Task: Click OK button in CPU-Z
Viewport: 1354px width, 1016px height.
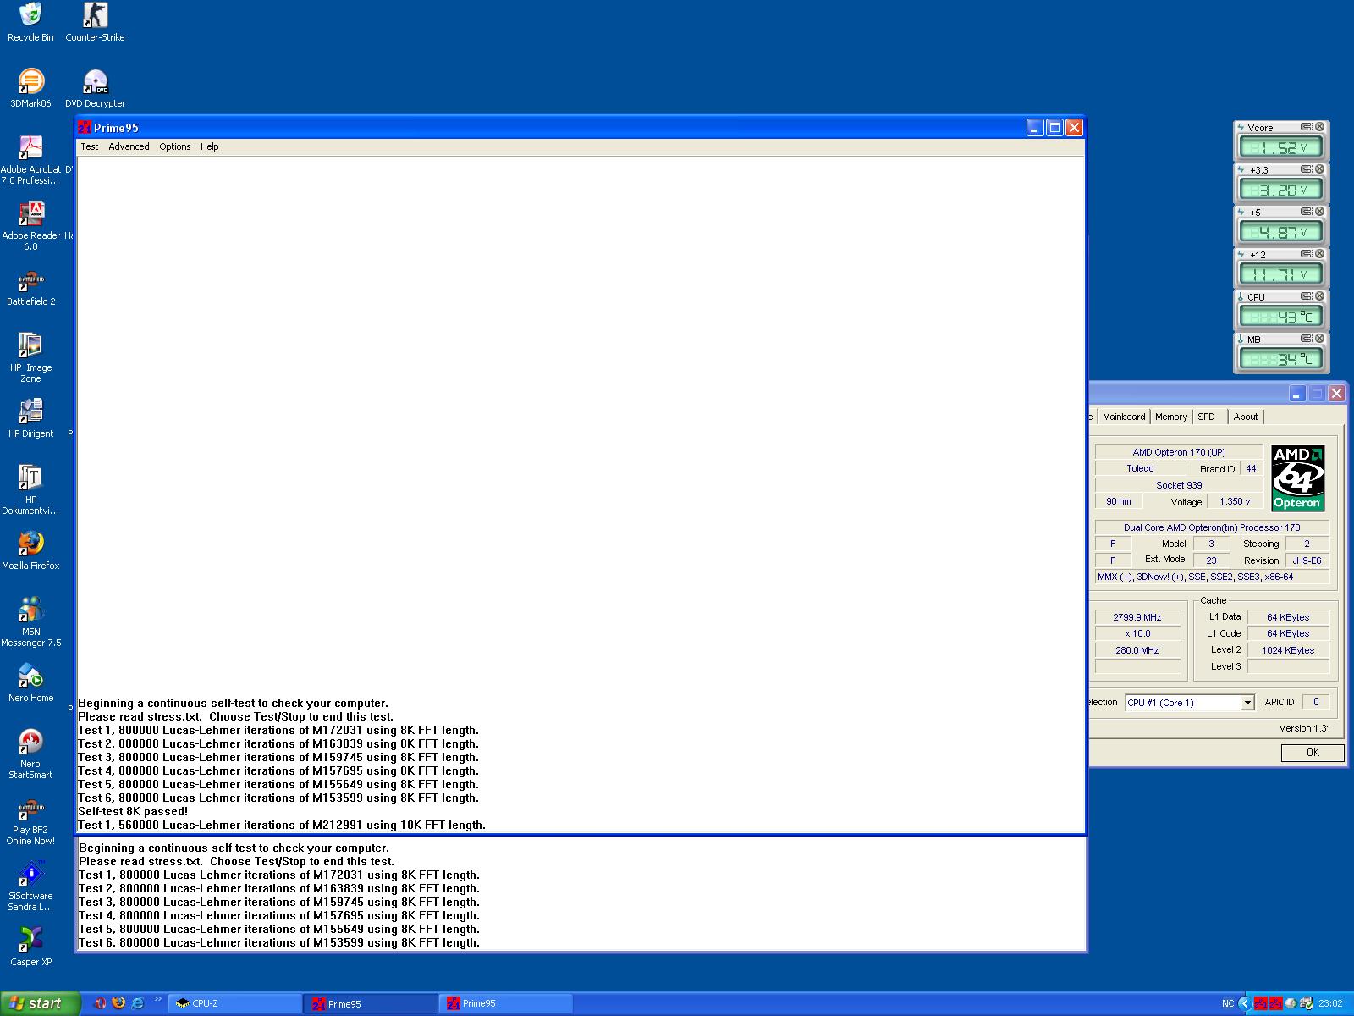Action: pyautogui.click(x=1313, y=753)
